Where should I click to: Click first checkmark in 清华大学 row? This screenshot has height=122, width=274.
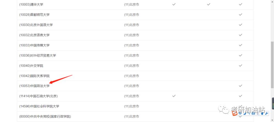point(174,4)
